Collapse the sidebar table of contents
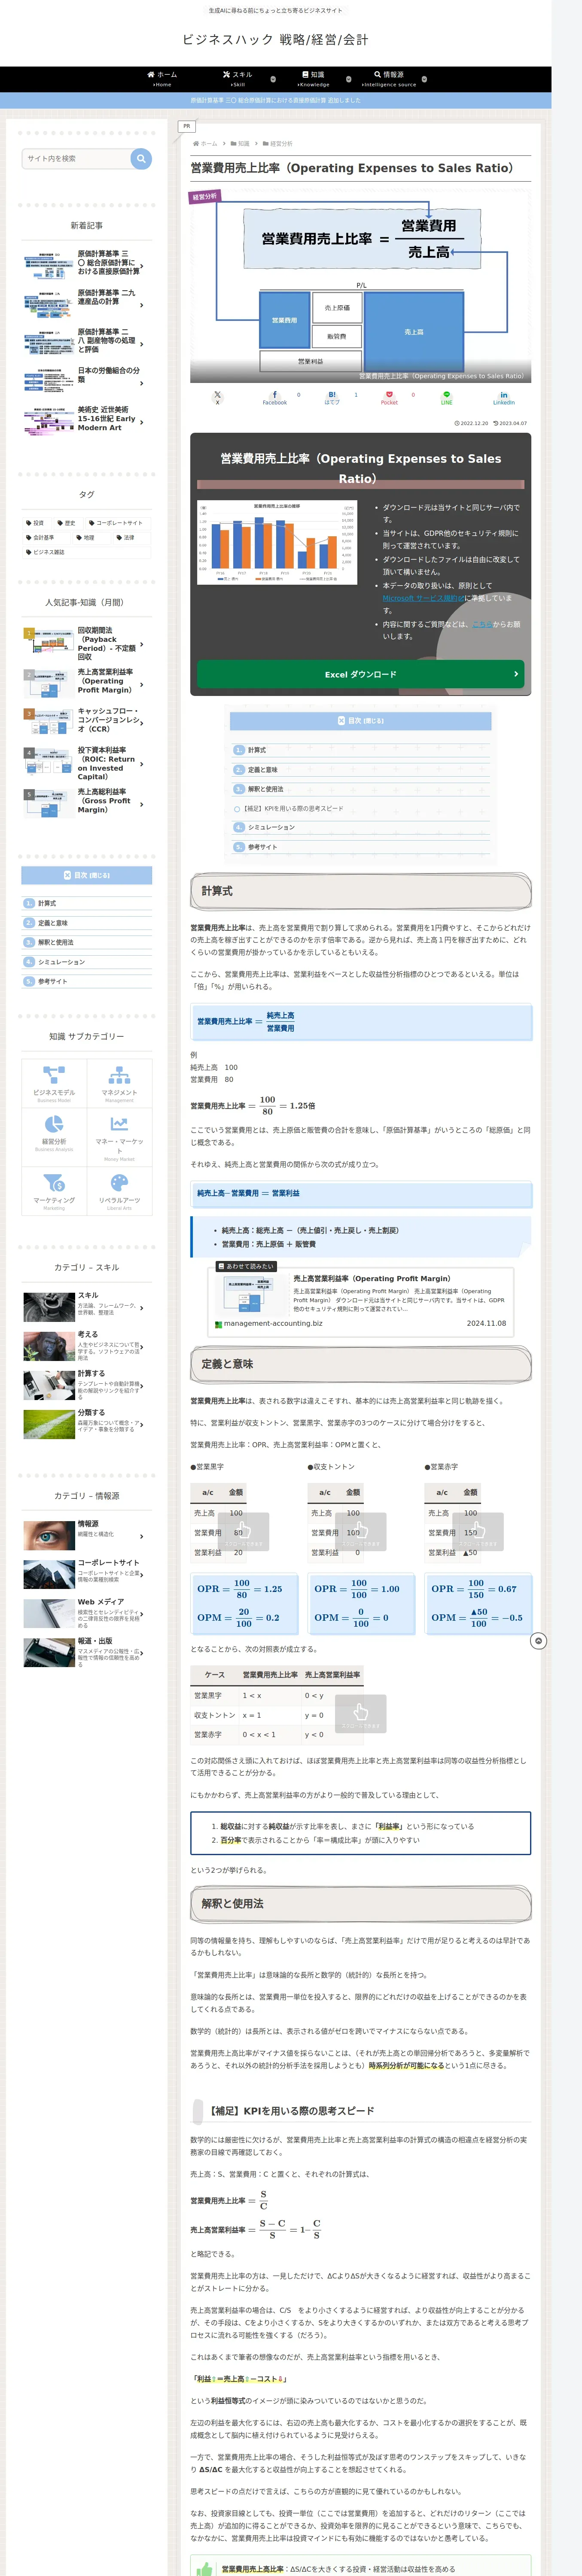This screenshot has height=2576, width=582. [x=87, y=875]
